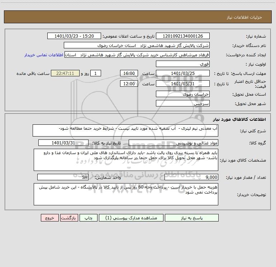Click the ساعت باقی مانده label
Viewport: 276px width, 267px height.
pos(33,73)
